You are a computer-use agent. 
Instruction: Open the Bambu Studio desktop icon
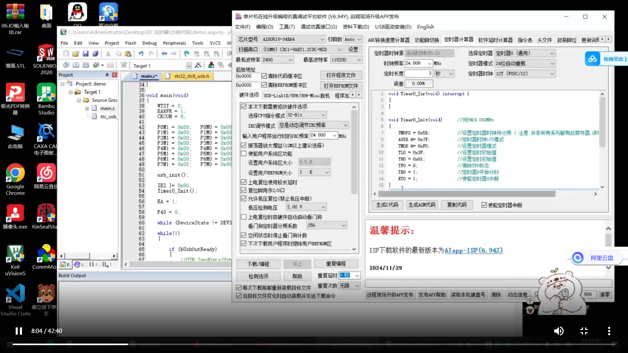46,99
